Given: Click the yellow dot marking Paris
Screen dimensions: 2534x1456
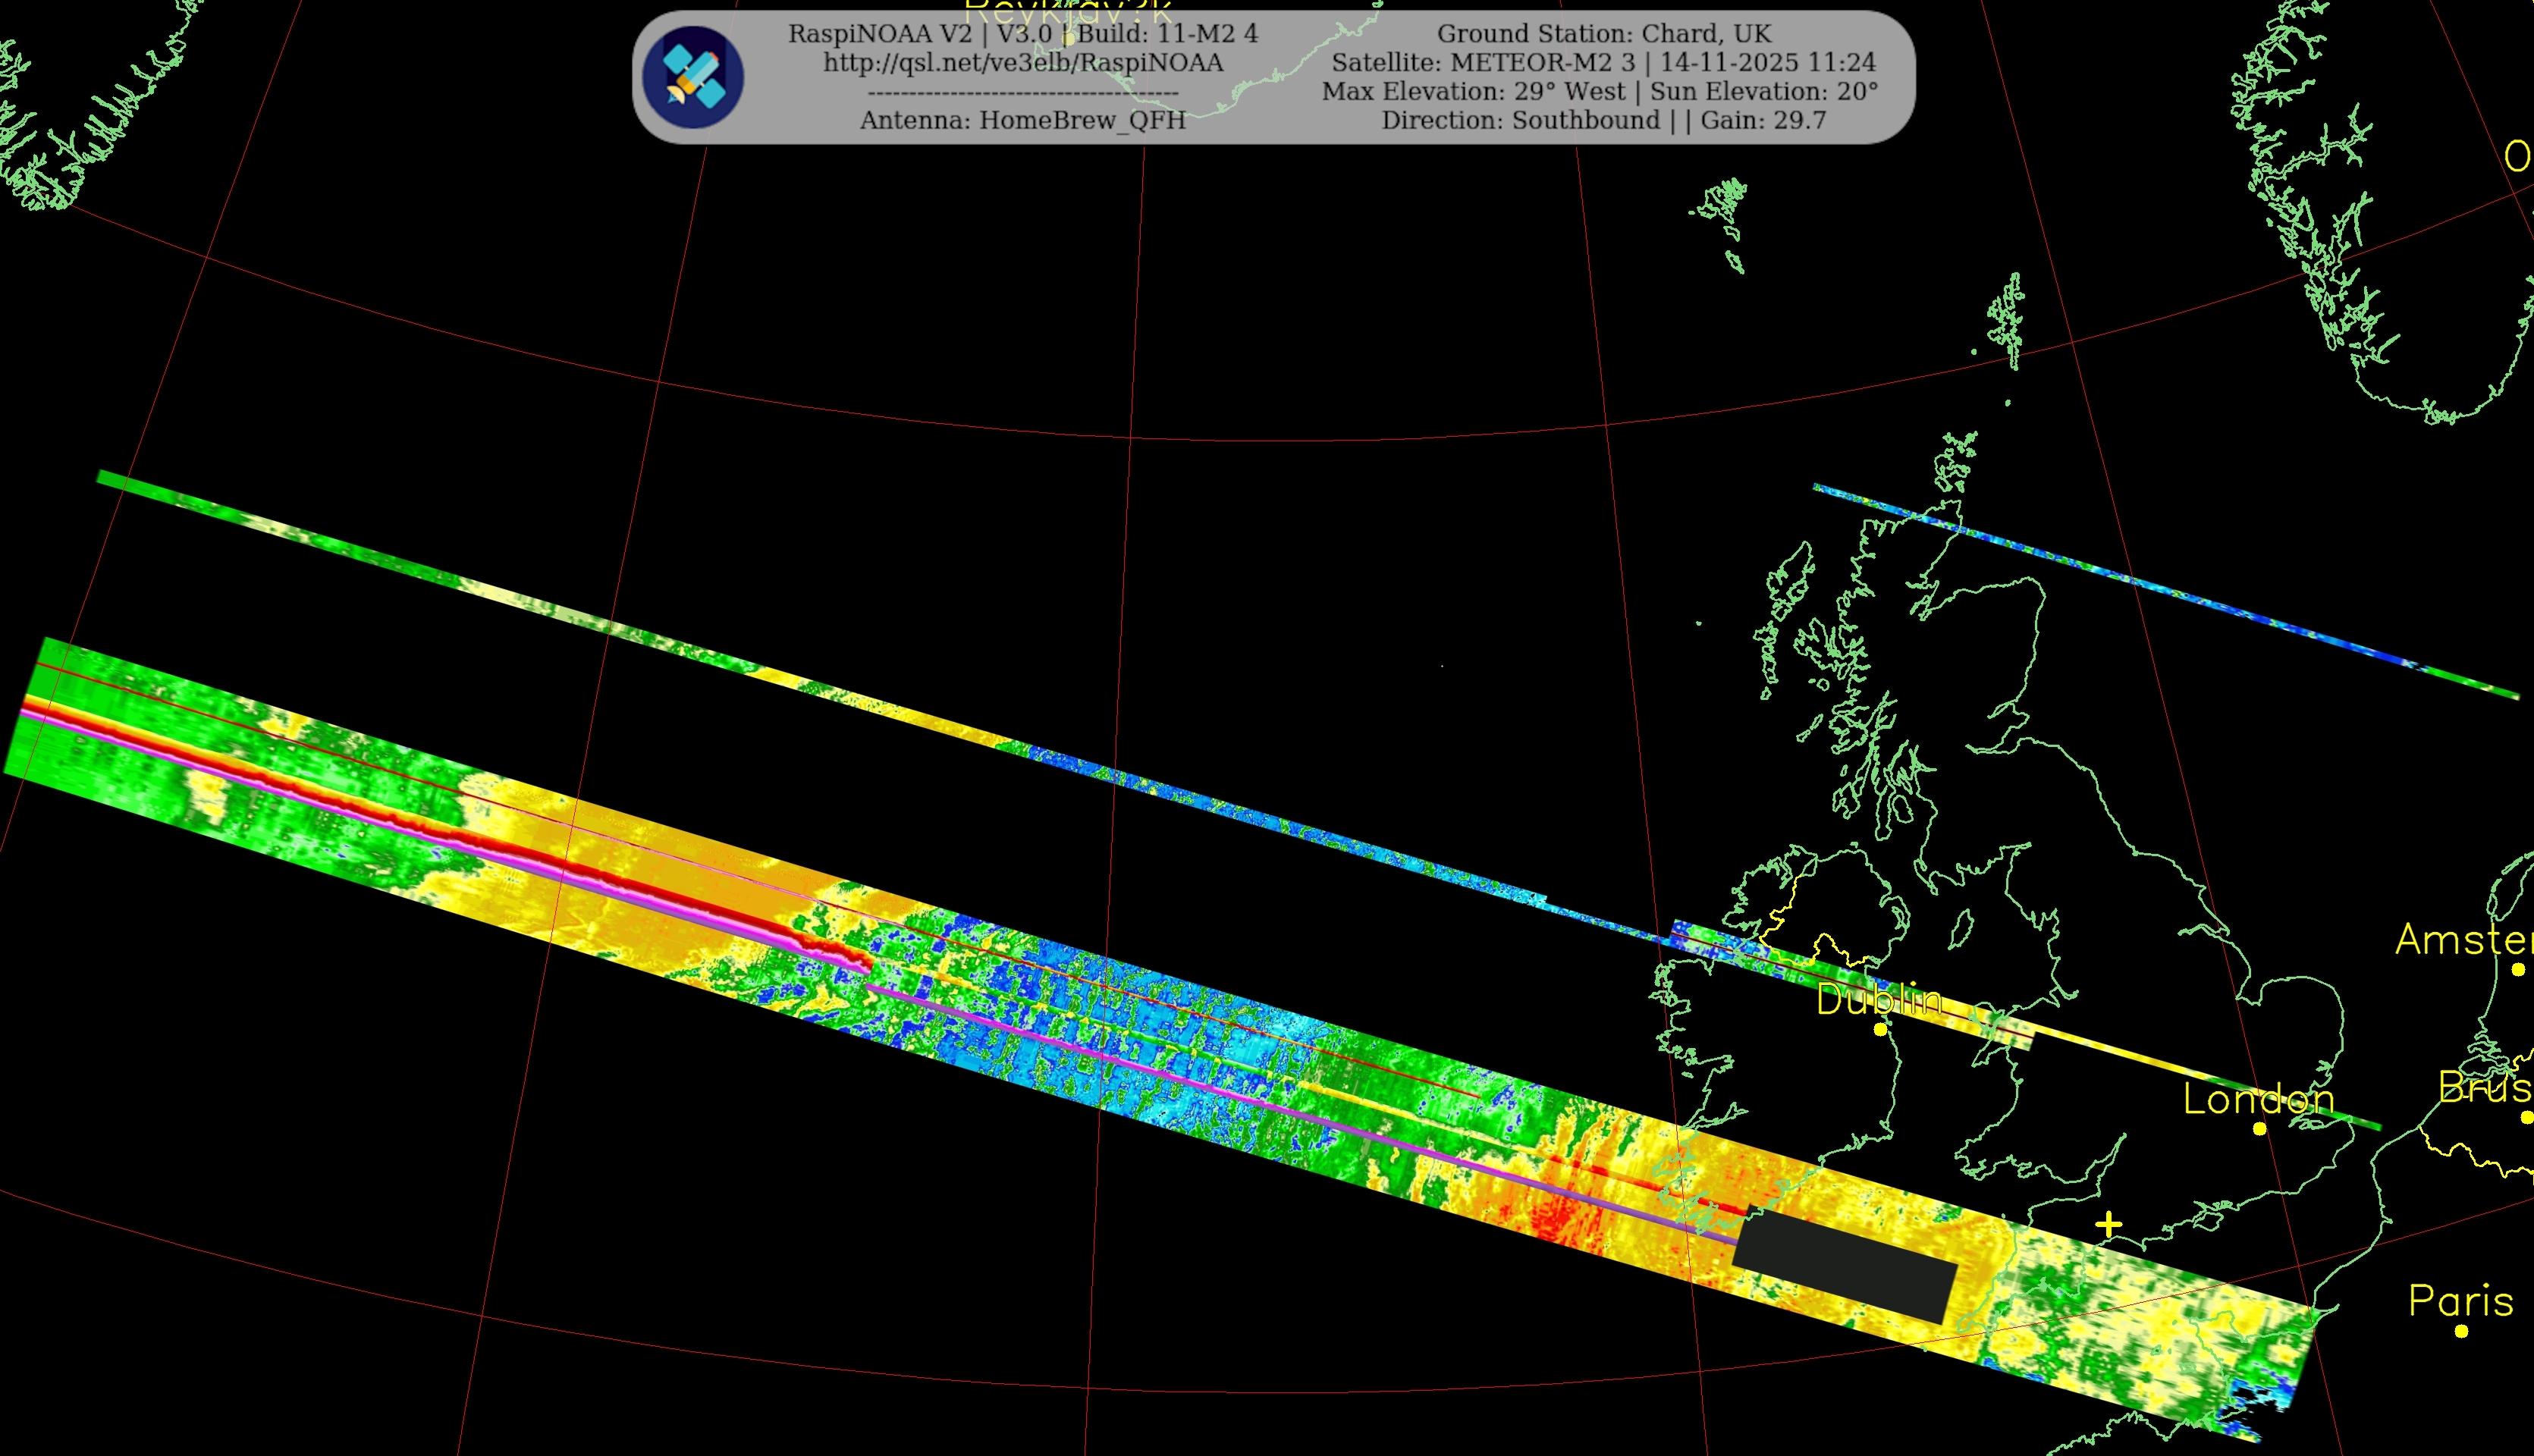Looking at the screenshot, I should tap(2461, 1331).
